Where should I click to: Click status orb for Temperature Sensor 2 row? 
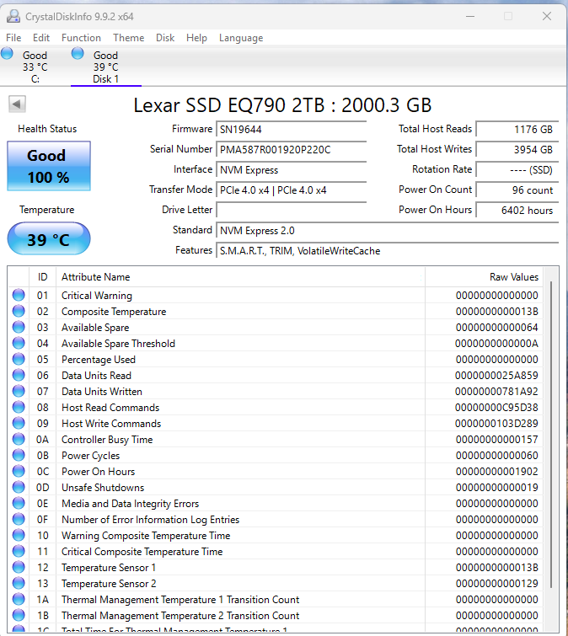click(x=19, y=583)
